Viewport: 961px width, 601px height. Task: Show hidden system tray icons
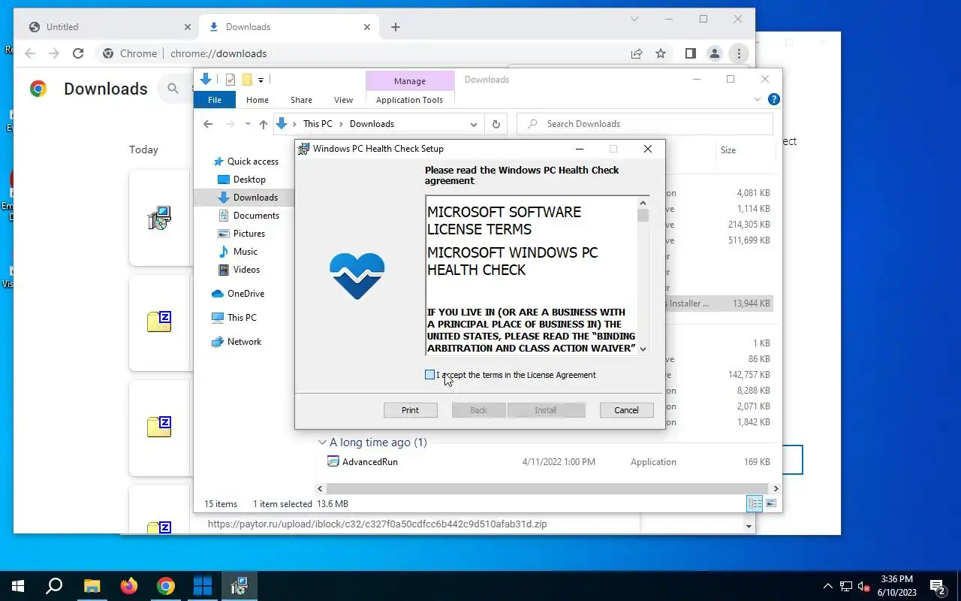pyautogui.click(x=828, y=586)
